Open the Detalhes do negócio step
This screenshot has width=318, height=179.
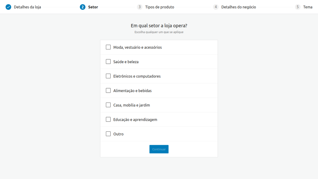point(238,7)
